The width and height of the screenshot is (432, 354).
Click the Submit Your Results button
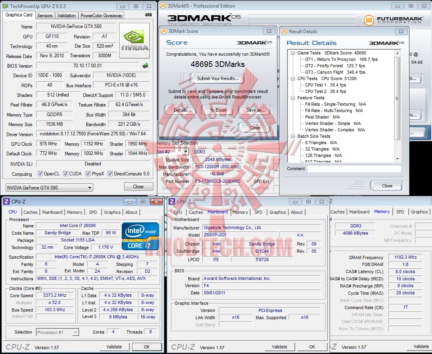218,78
